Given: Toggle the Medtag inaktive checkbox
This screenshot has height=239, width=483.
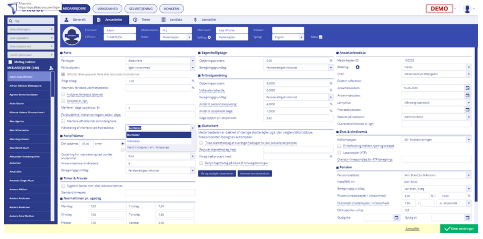Looking at the screenshot, I should [x=10, y=62].
